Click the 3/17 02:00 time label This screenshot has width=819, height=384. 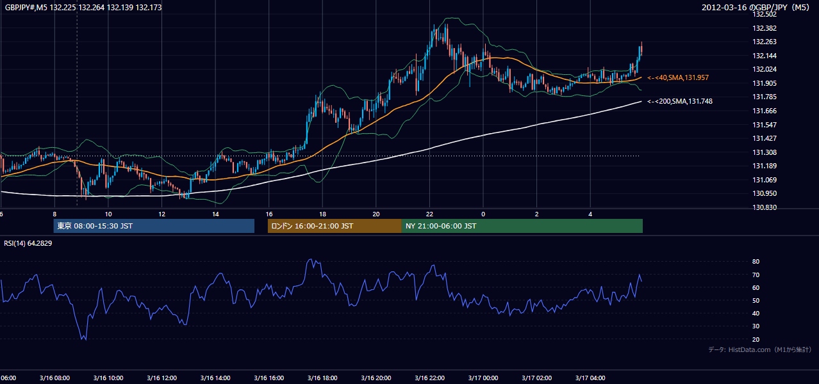click(x=536, y=378)
